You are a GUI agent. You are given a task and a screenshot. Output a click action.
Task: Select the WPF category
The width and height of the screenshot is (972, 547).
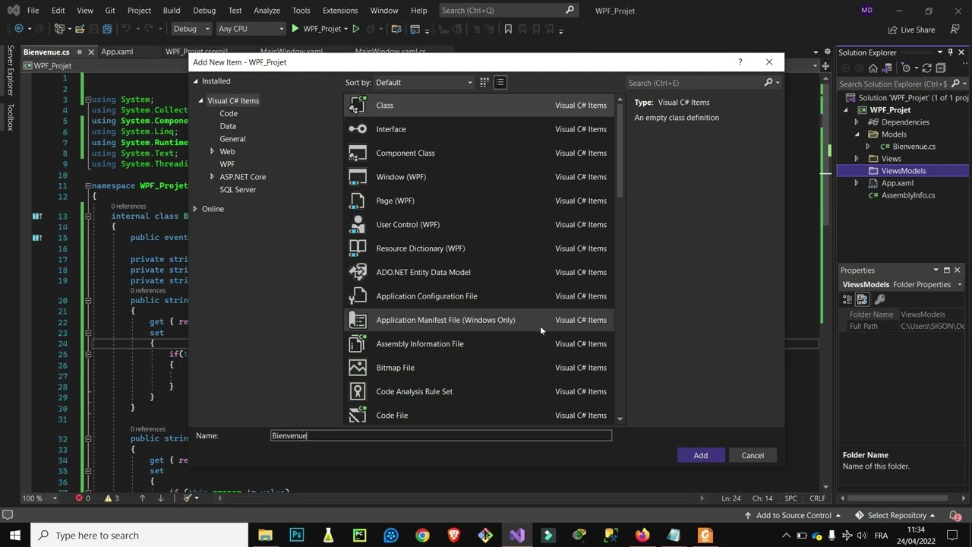227,164
